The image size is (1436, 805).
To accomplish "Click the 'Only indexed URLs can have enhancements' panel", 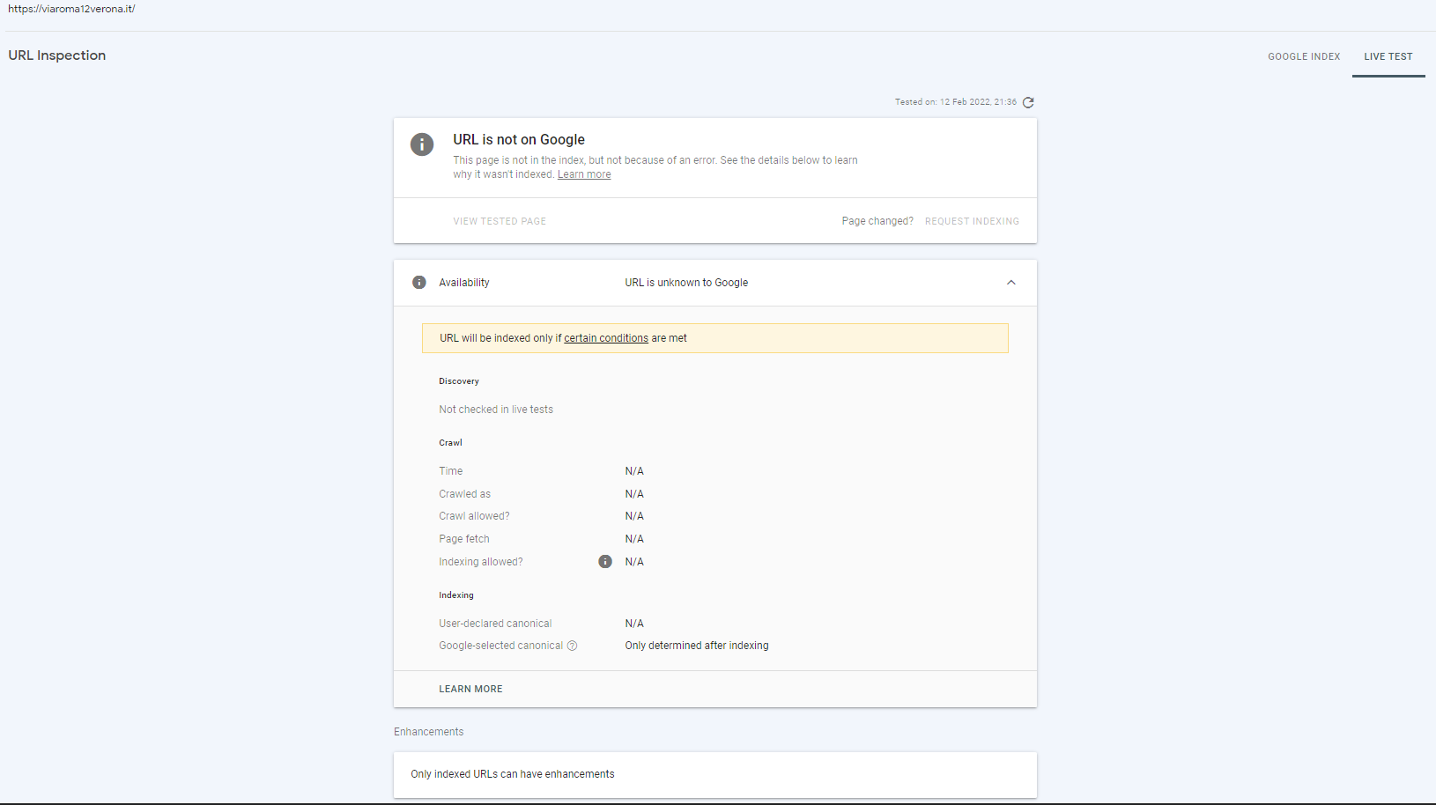I will 512,773.
